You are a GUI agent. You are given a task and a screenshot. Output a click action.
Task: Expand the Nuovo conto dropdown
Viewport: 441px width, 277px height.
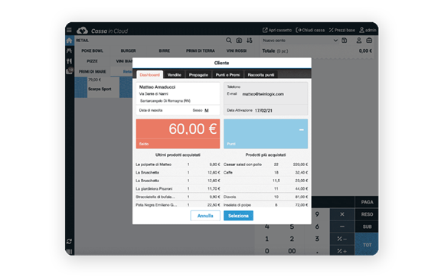point(335,41)
